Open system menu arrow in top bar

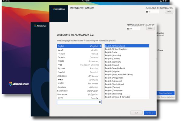coord(168,1)
